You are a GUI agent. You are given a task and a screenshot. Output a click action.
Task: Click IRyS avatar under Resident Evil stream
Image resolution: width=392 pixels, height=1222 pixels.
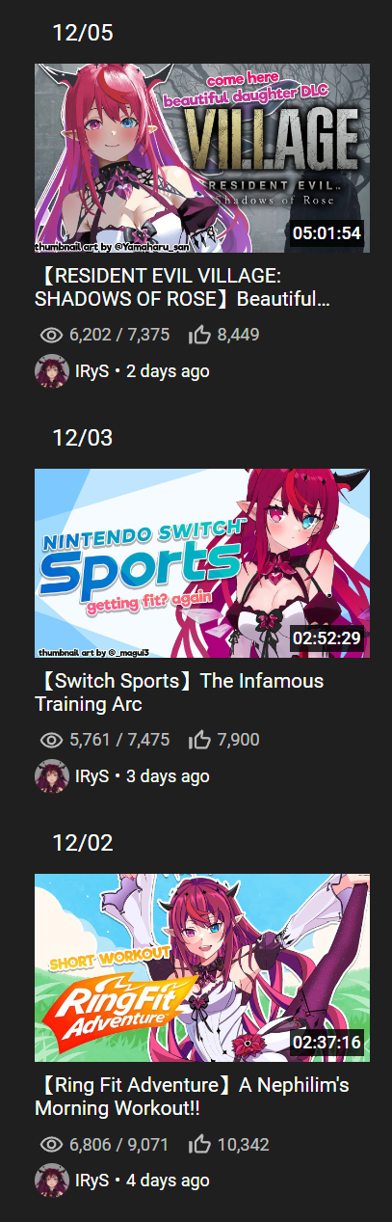point(51,371)
